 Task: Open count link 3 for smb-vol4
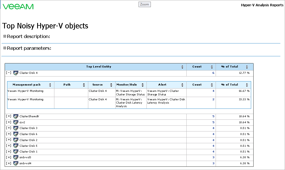coord(213,163)
